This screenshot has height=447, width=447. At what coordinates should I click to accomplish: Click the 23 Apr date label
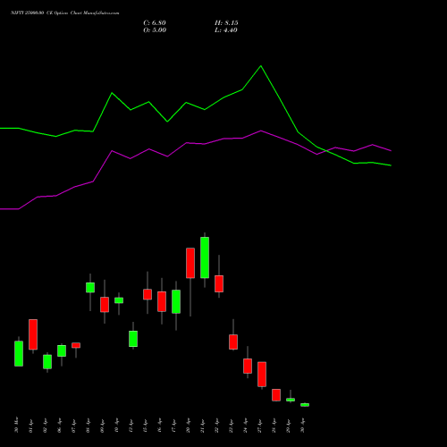coord(231,426)
